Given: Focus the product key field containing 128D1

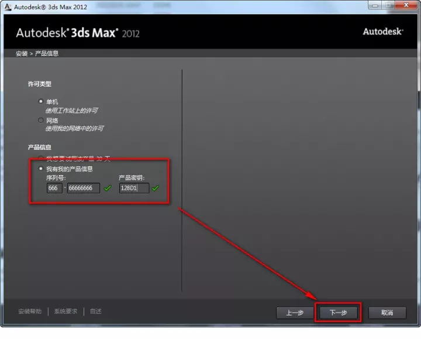Looking at the screenshot, I should tap(133, 188).
